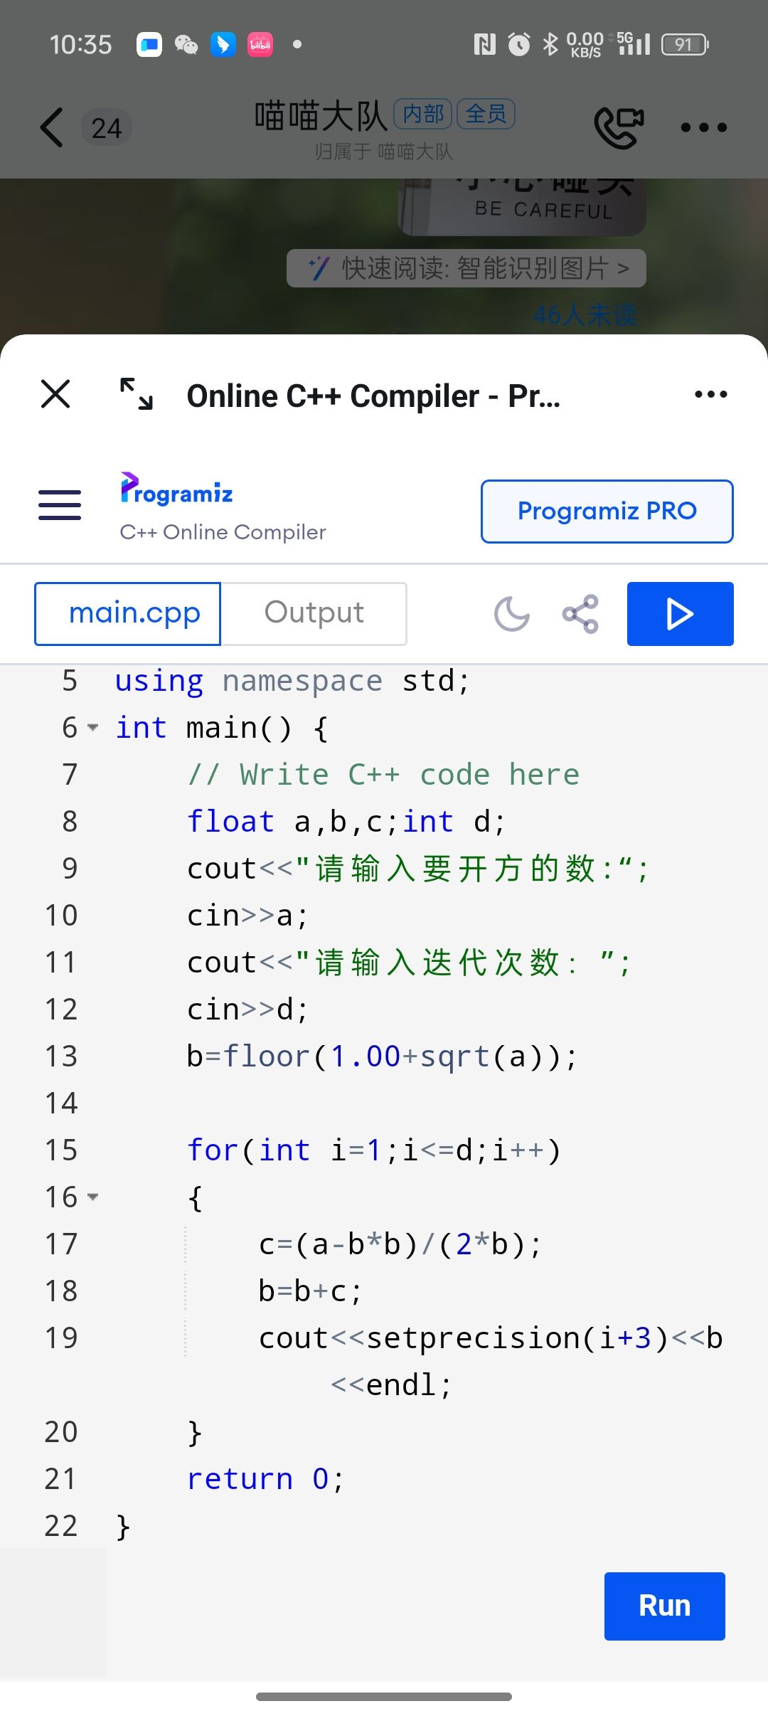768x1716 pixels.
Task: Start a video call in the chat
Action: coord(619,128)
